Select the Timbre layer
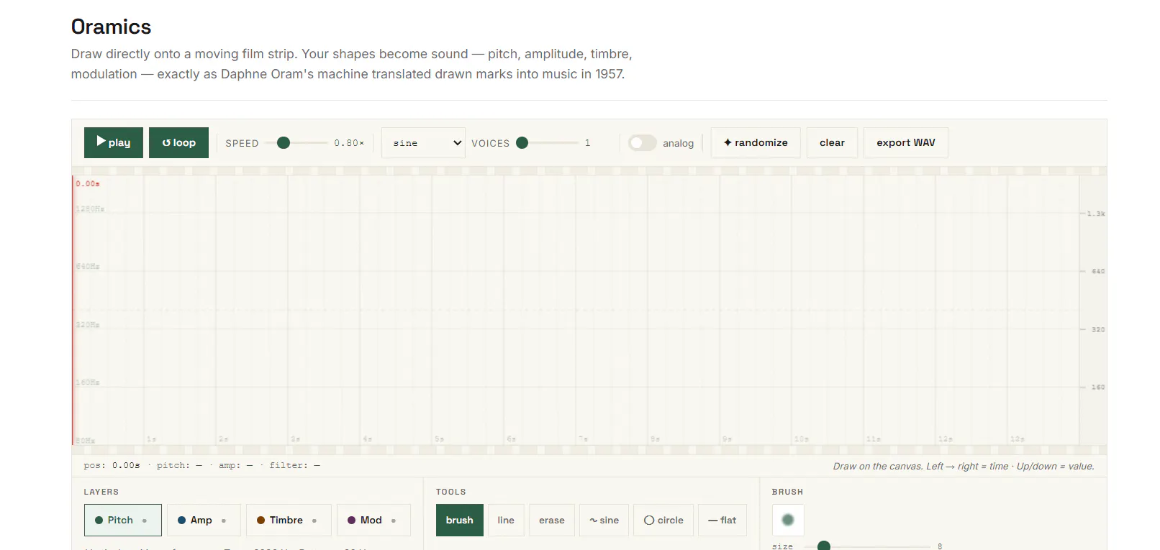 [x=289, y=521]
